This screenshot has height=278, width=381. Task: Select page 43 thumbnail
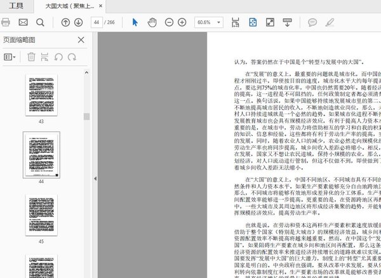pos(41,95)
